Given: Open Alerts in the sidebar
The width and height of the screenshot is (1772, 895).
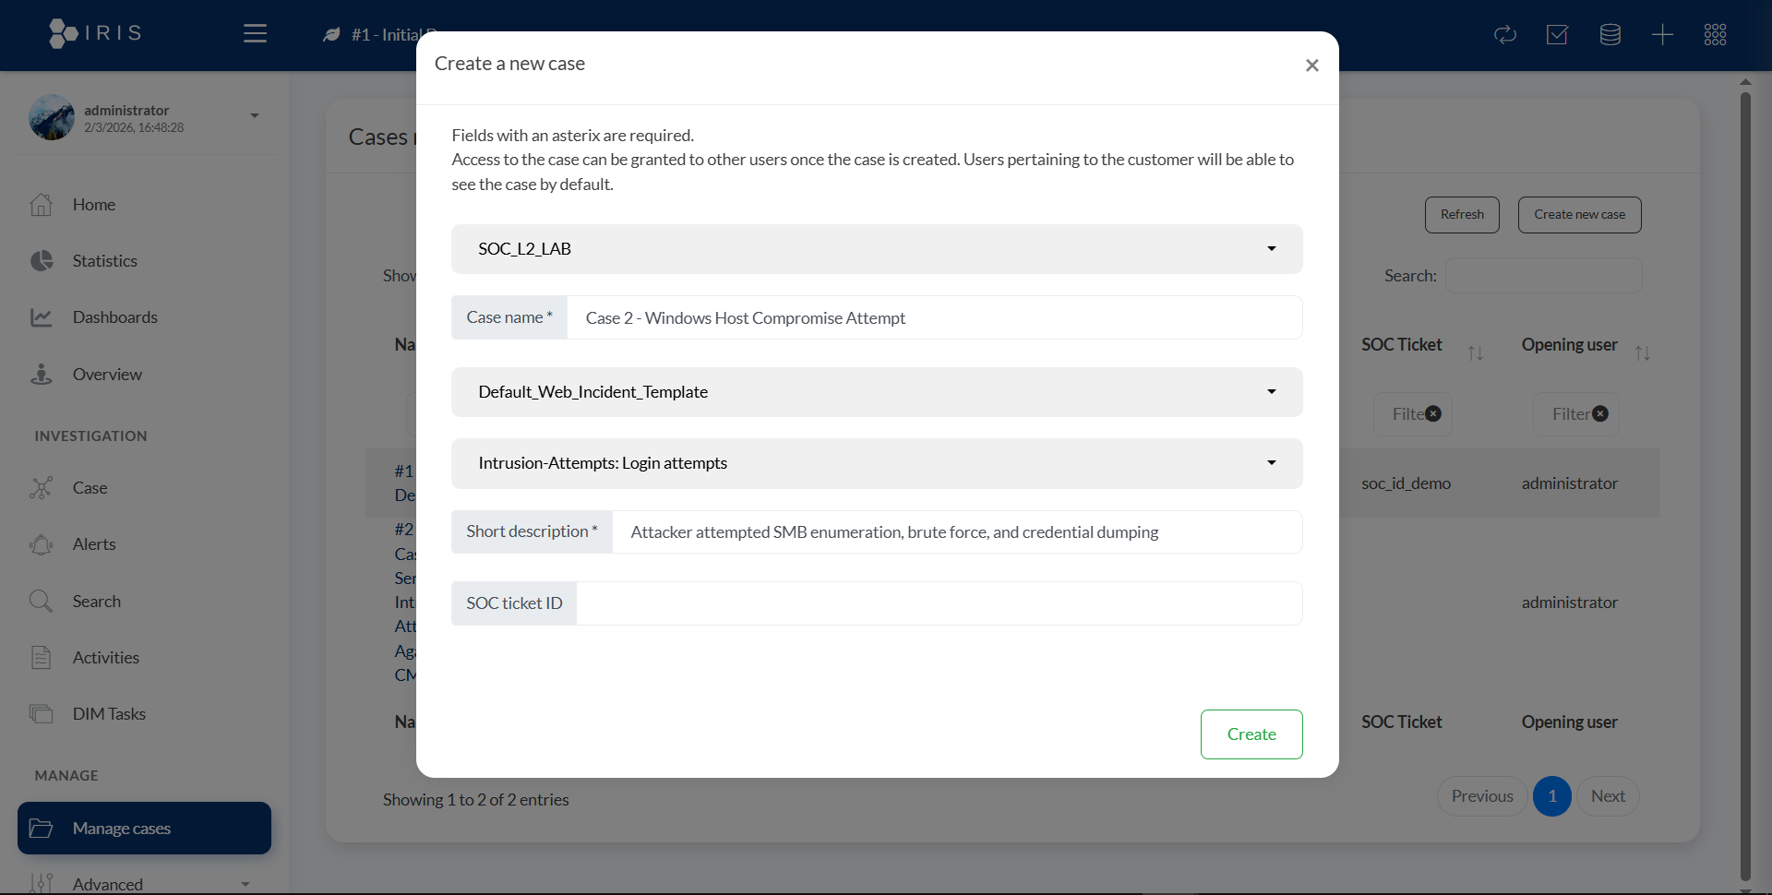Looking at the screenshot, I should (94, 544).
